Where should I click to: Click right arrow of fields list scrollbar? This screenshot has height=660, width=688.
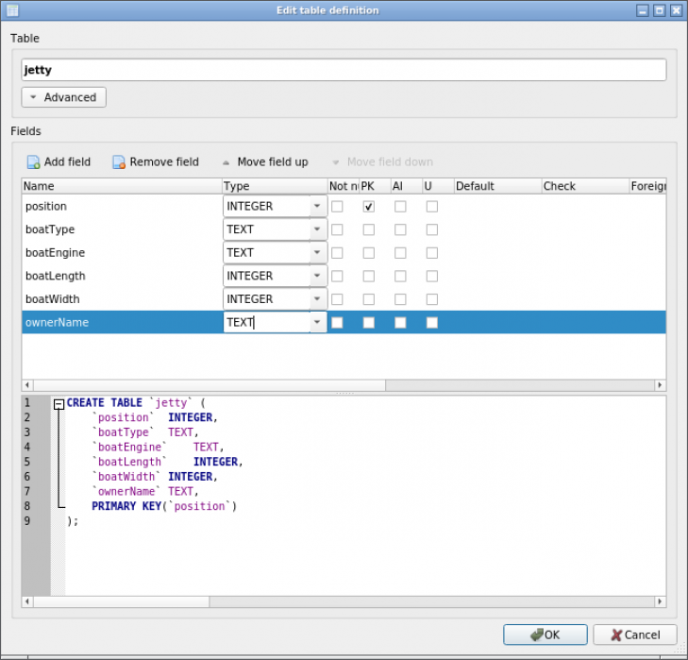(x=660, y=385)
